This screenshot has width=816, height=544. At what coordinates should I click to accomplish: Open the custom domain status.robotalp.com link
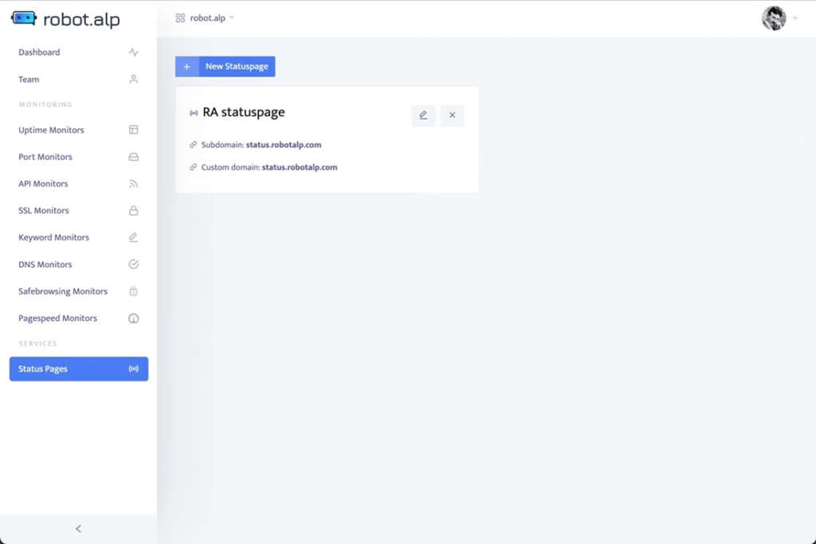coord(299,167)
